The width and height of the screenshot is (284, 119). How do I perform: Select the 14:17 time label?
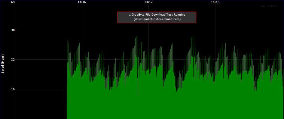click(x=148, y=2)
